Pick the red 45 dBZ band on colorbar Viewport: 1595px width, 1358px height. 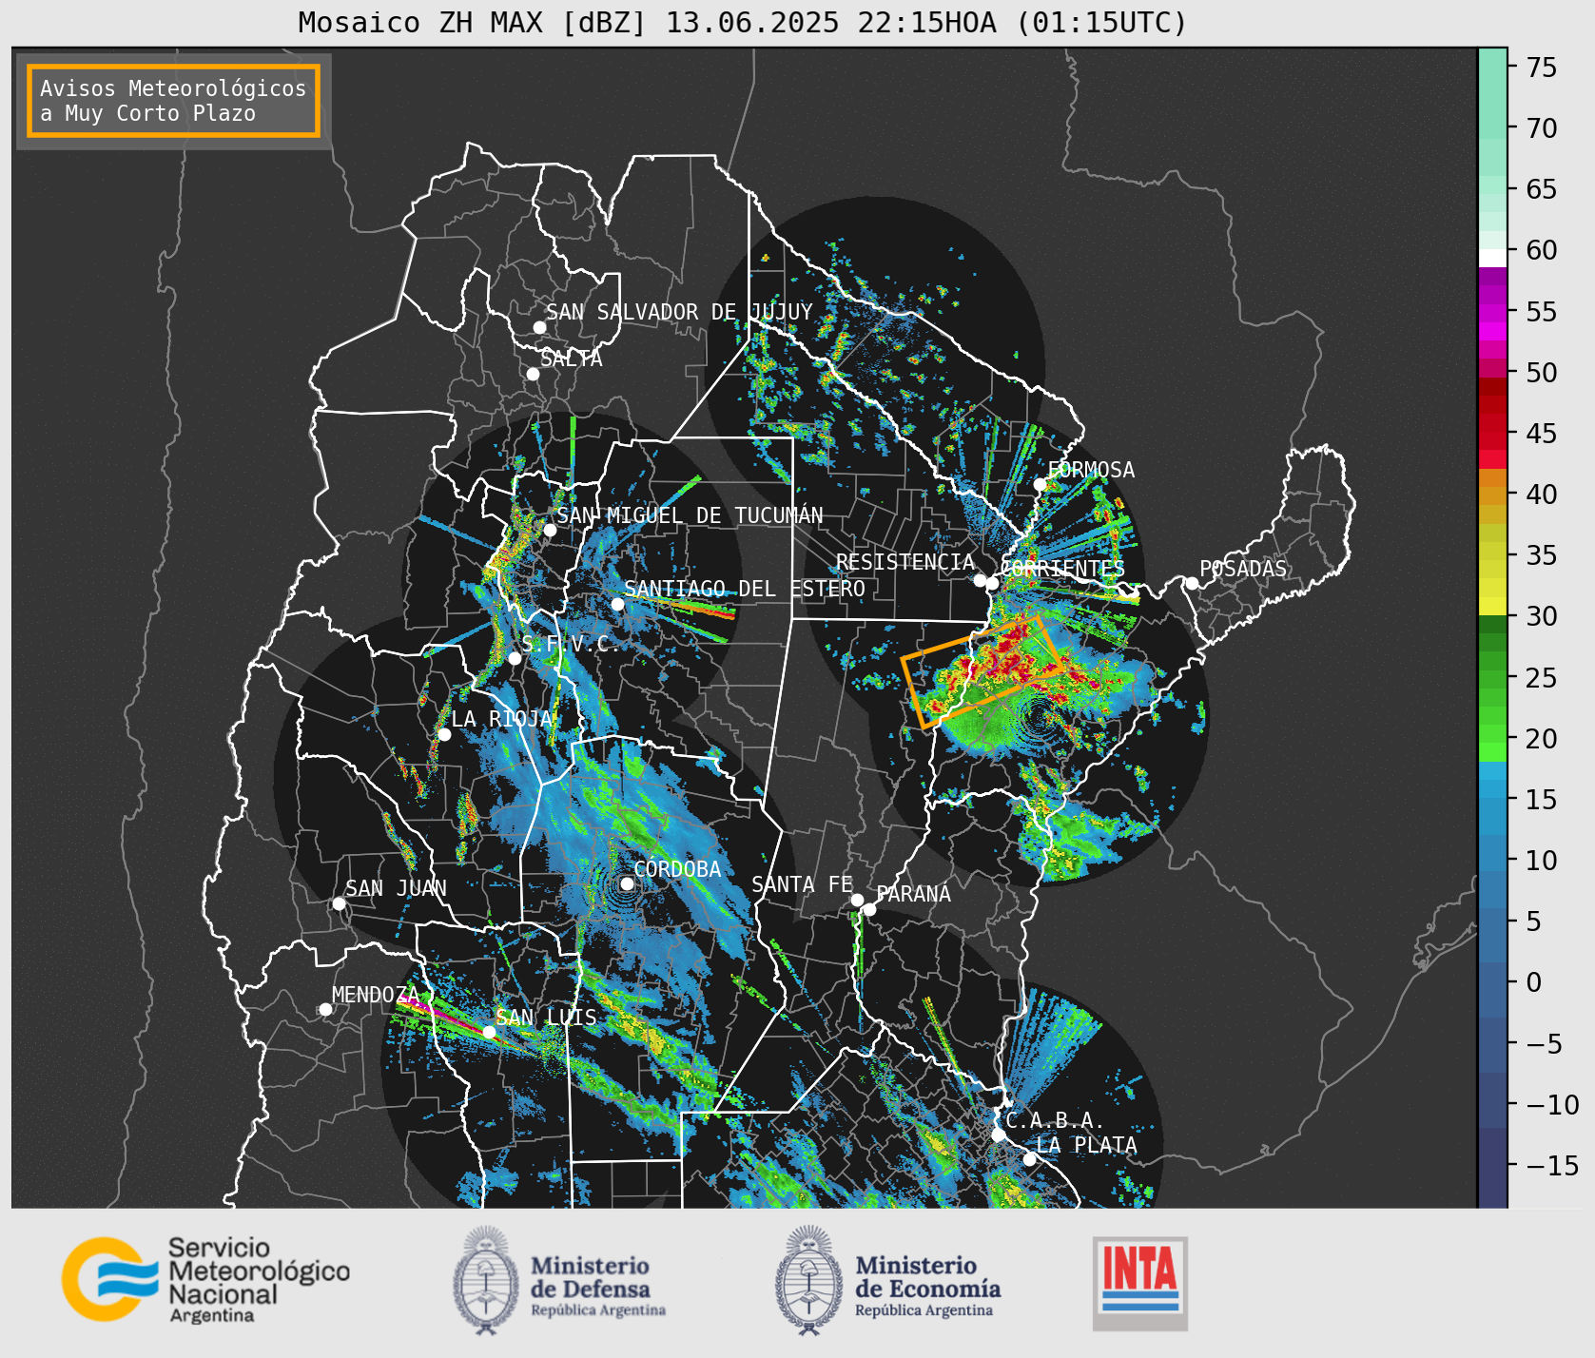tap(1493, 433)
